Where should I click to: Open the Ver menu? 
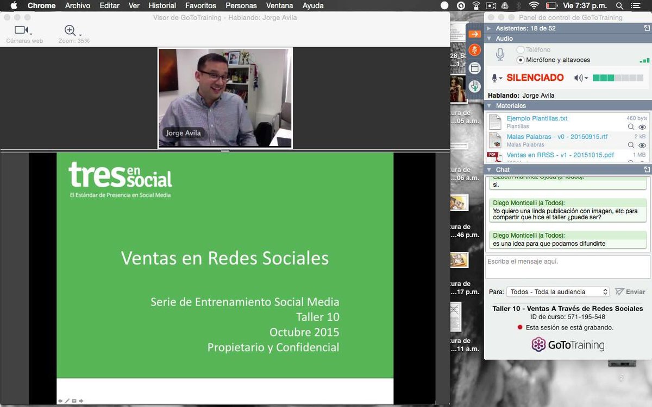click(134, 5)
